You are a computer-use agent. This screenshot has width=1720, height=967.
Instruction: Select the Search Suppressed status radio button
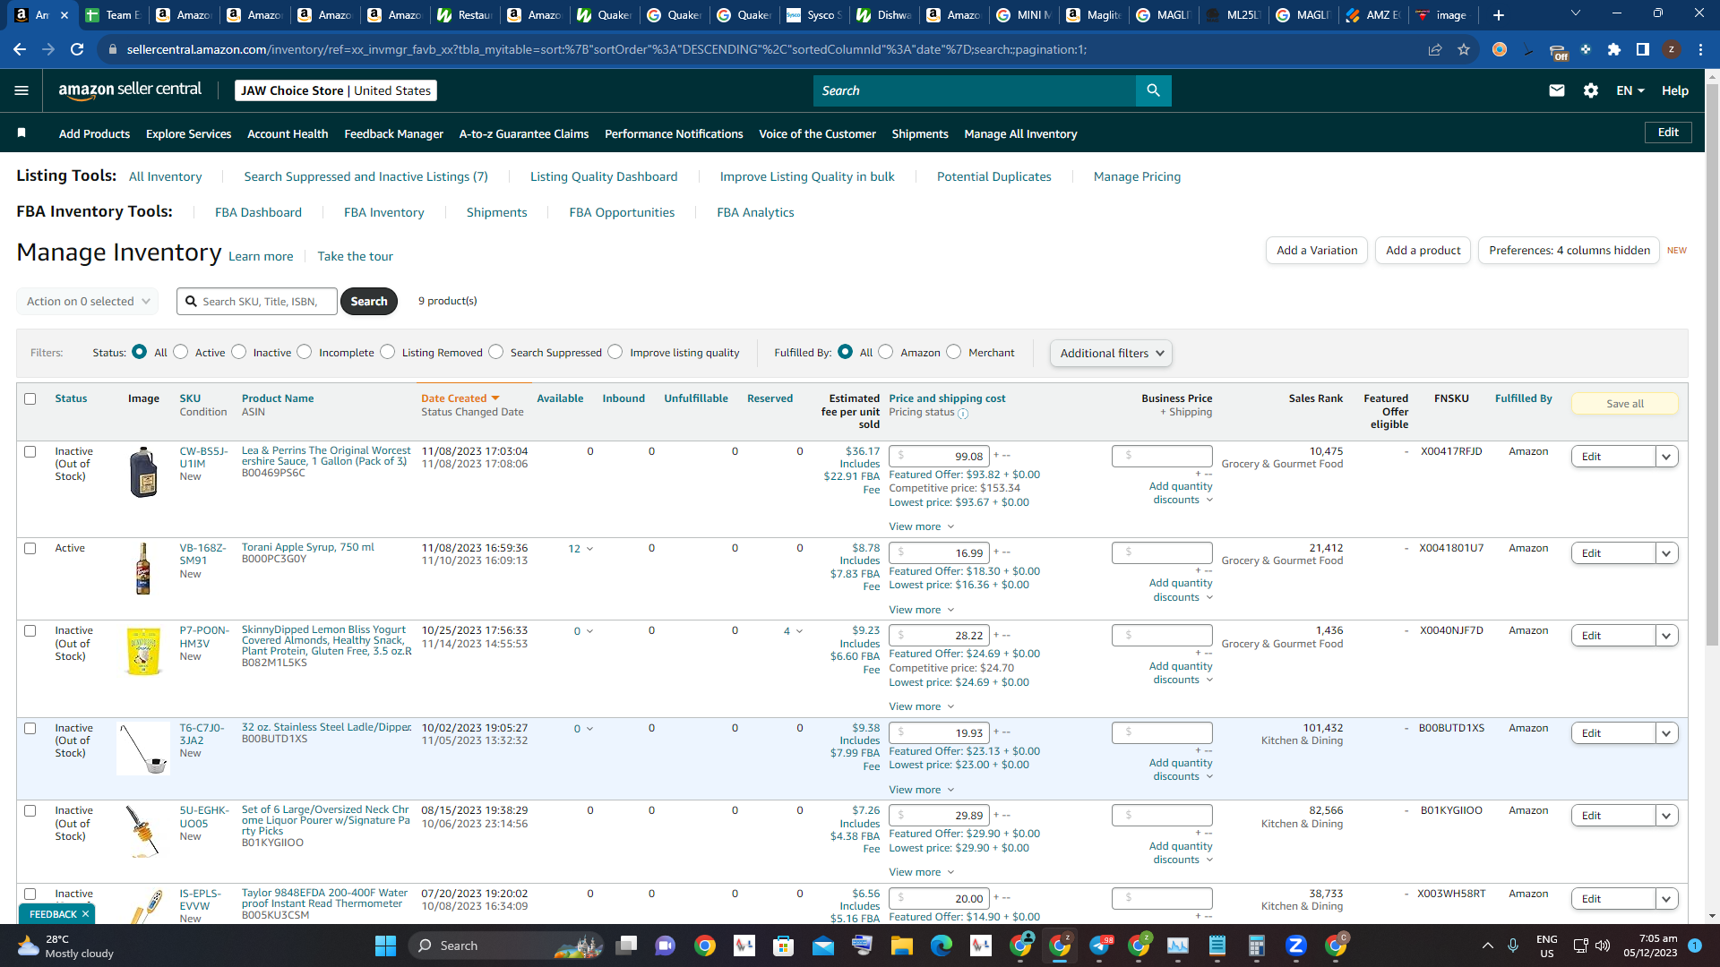point(496,352)
